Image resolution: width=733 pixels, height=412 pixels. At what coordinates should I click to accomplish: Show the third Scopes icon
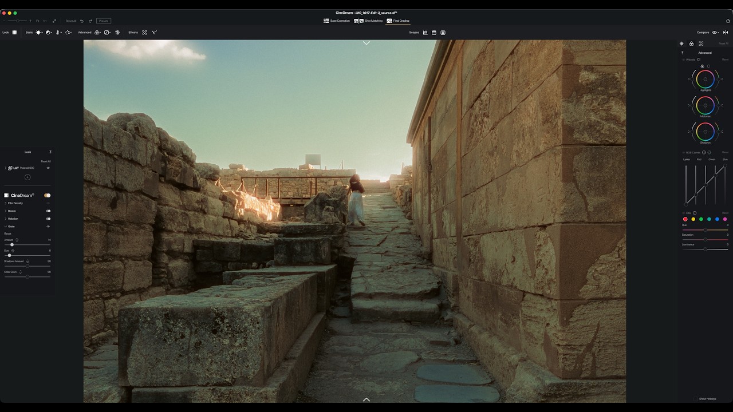tap(443, 33)
